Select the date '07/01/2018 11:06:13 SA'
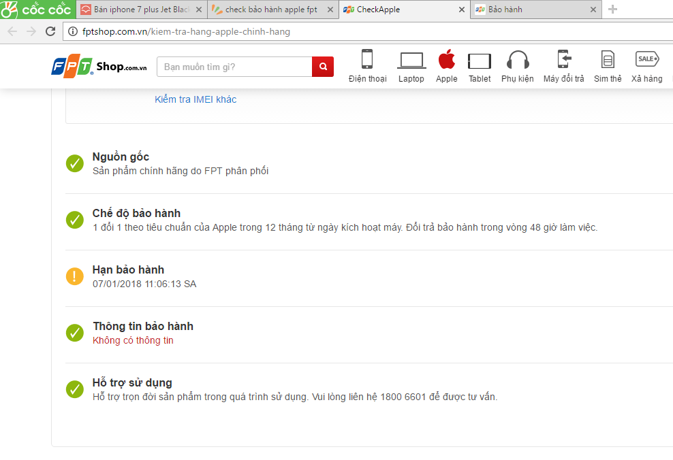The image size is (673, 460). coord(144,284)
